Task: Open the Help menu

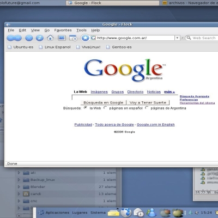Action: tap(95, 30)
